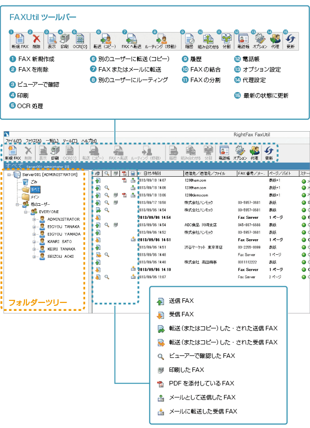Select the 株式会社 高田商事 fax entry

[x=200, y=262]
